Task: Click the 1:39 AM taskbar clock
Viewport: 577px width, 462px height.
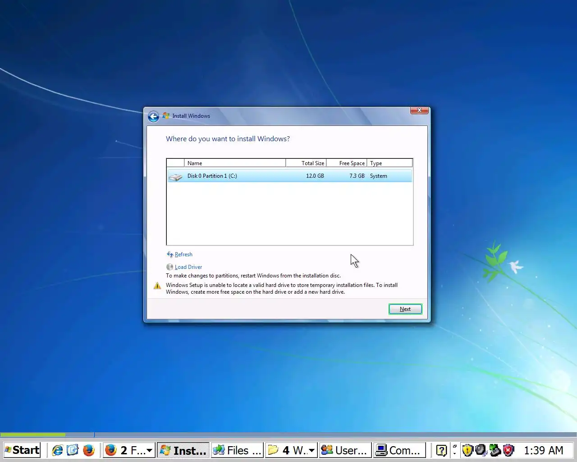Action: click(x=543, y=450)
